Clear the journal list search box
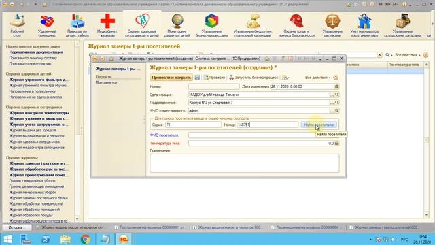The width and height of the screenshot is (435, 245). coord(379,55)
